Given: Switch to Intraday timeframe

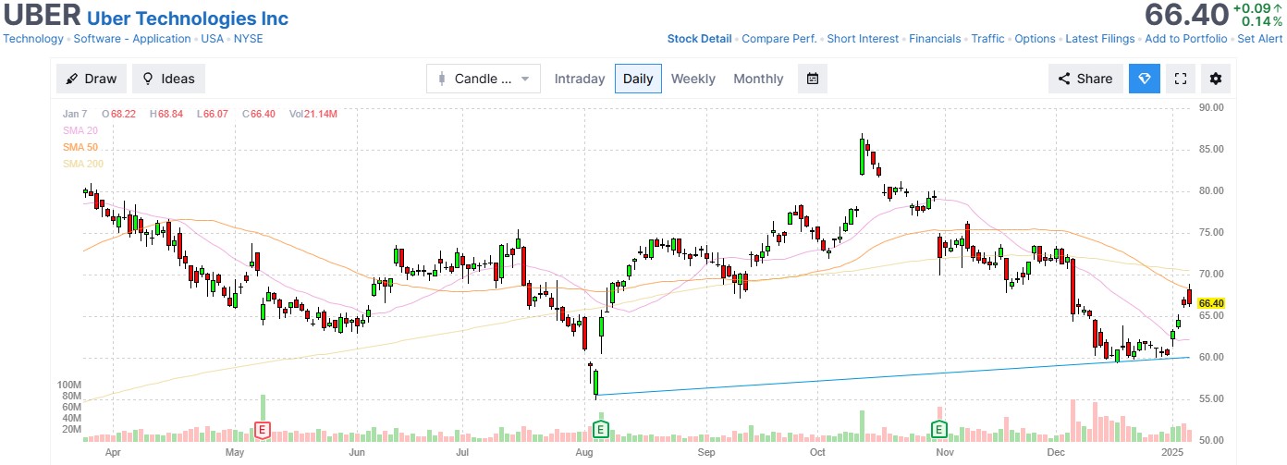Looking at the screenshot, I should pos(580,79).
